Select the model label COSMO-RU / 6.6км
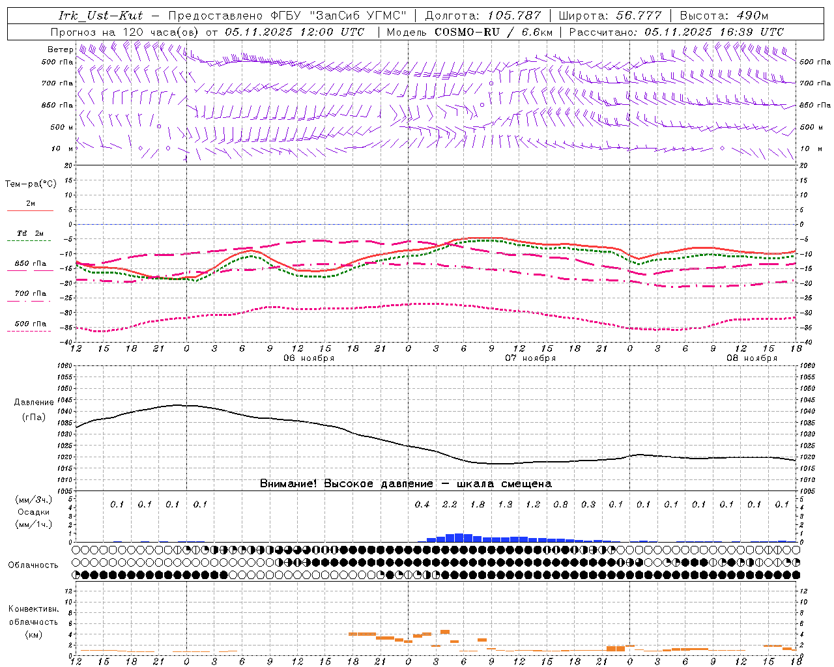834x667 pixels. pyautogui.click(x=493, y=32)
